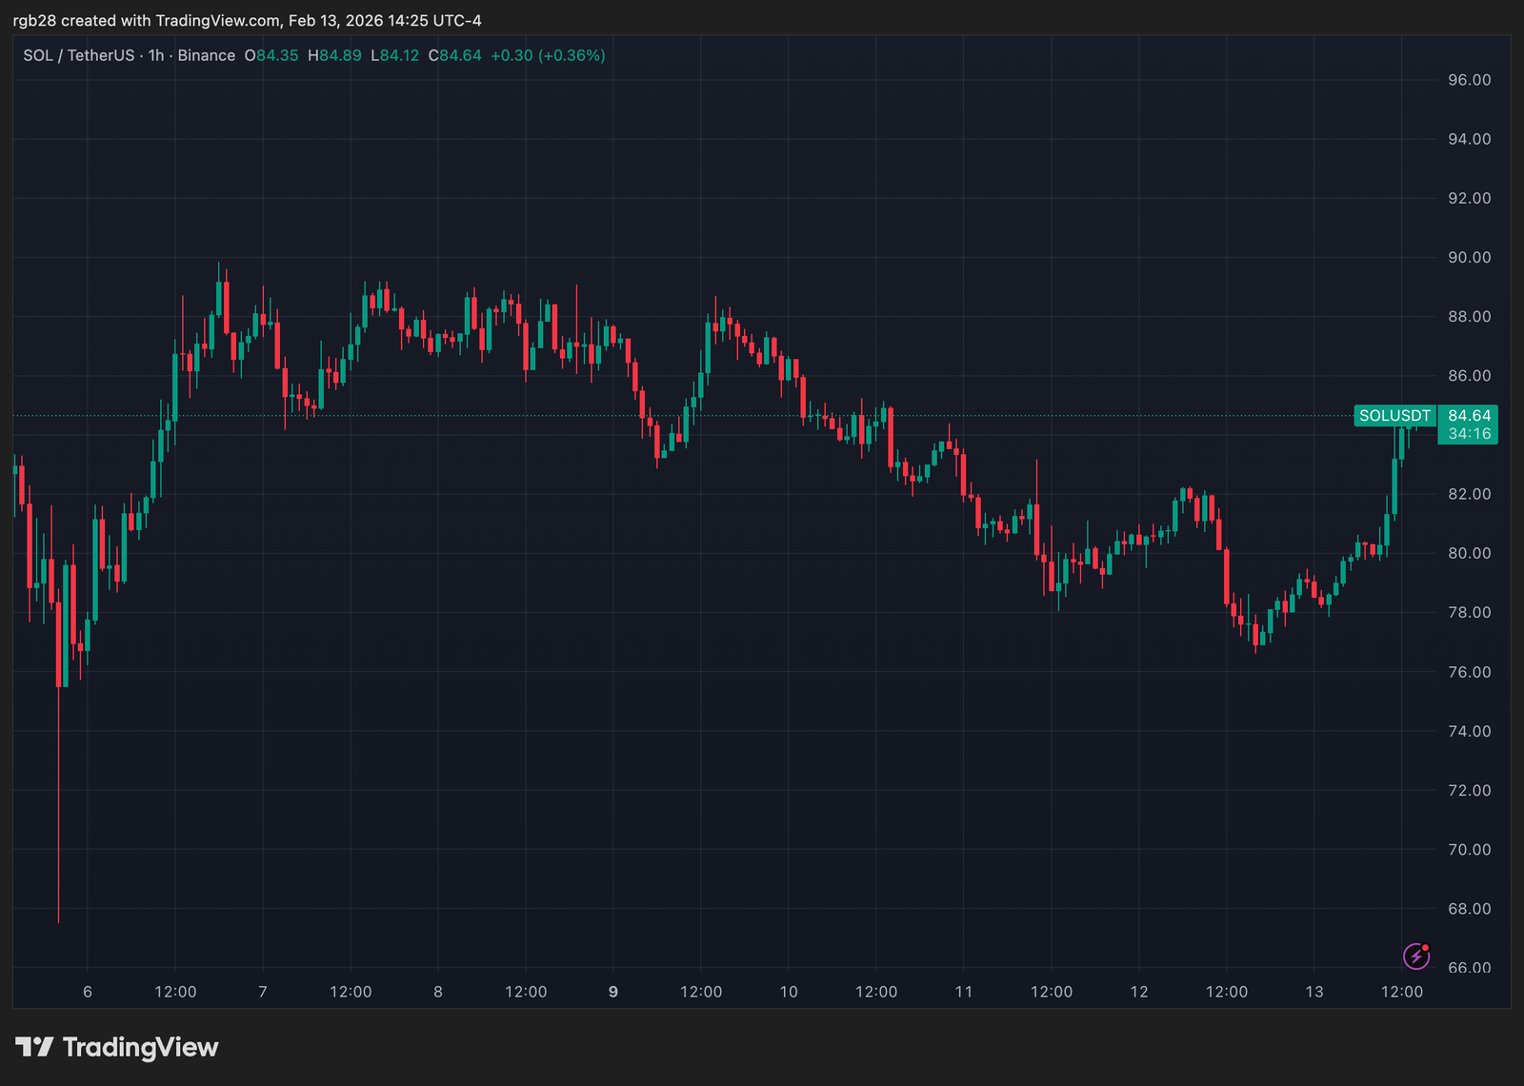Open the 1h timeframe selector
This screenshot has height=1086, width=1524.
tap(155, 55)
